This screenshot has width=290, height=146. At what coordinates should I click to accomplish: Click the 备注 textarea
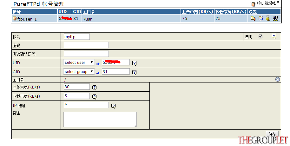click(x=100, y=119)
